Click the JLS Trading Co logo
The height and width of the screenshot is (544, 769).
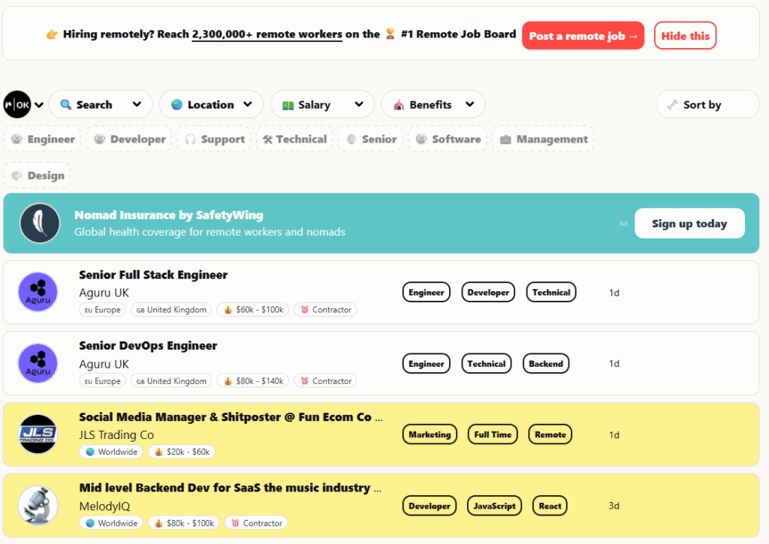tap(38, 434)
